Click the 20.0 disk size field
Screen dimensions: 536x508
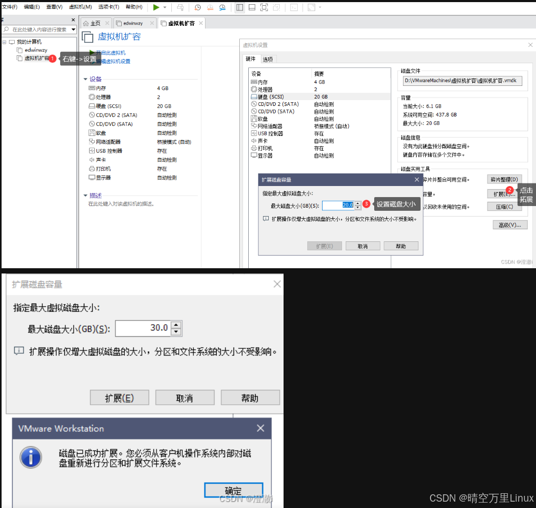click(338, 205)
